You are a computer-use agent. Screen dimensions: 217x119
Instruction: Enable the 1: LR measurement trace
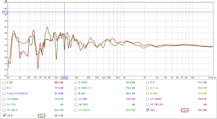4,82
